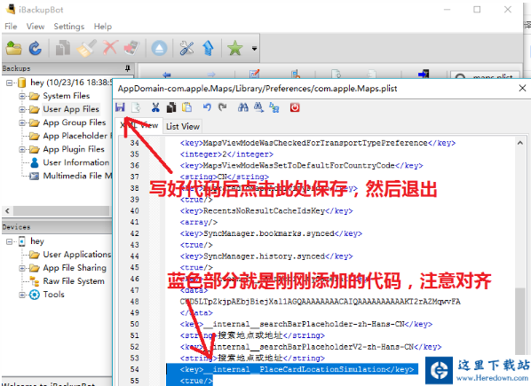Click the red X delete toolbar icon
Image resolution: width=531 pixels, height=386 pixels.
110,48
